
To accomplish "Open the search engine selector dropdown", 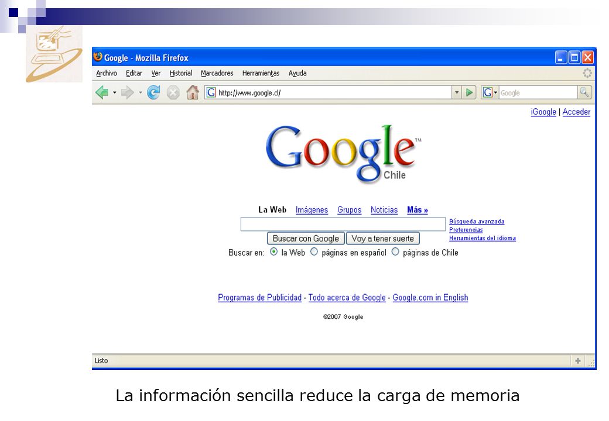I will [490, 92].
